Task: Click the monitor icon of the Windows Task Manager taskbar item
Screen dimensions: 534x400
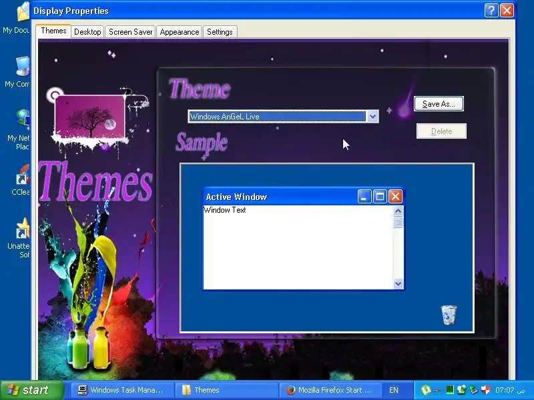Action: (82, 390)
